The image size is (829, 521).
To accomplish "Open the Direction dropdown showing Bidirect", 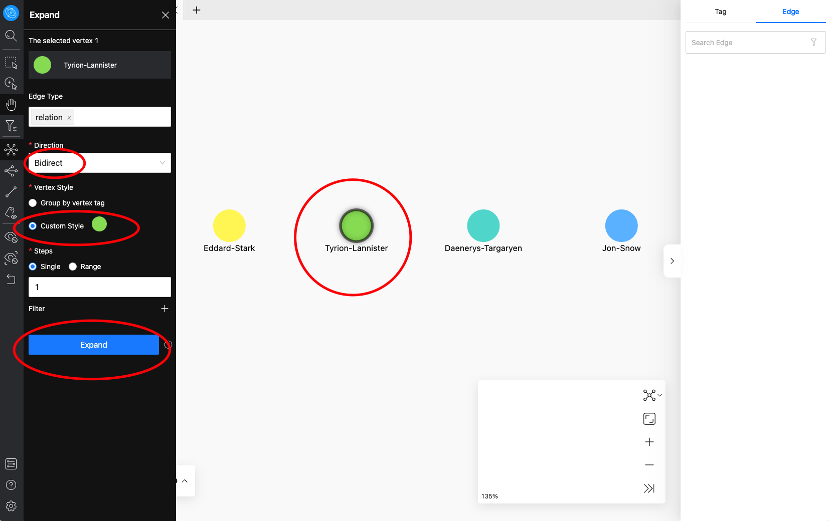I will [x=100, y=163].
